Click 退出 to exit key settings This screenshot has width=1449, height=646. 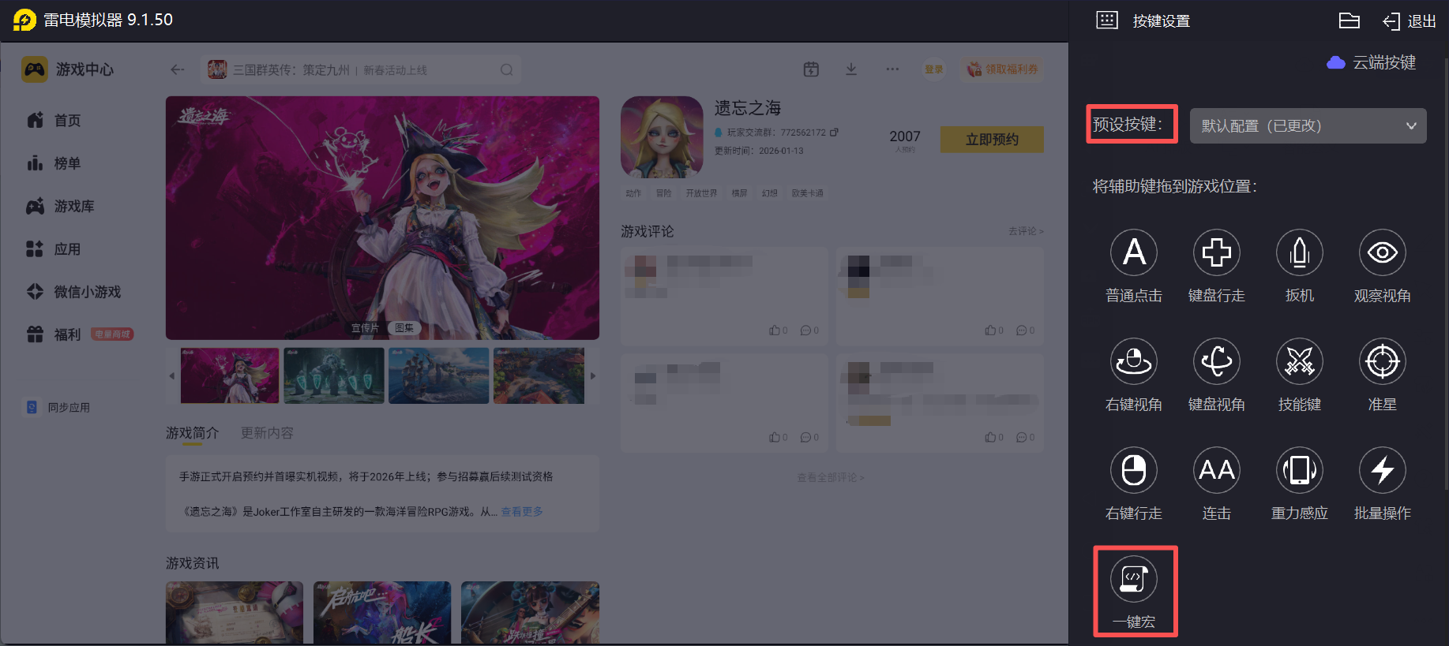click(1410, 21)
